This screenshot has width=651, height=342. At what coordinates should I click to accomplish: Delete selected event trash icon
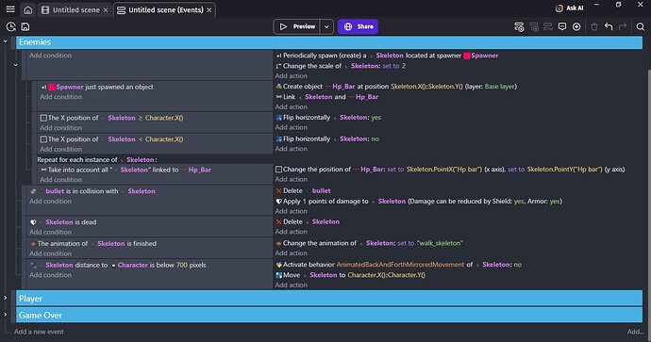594,26
